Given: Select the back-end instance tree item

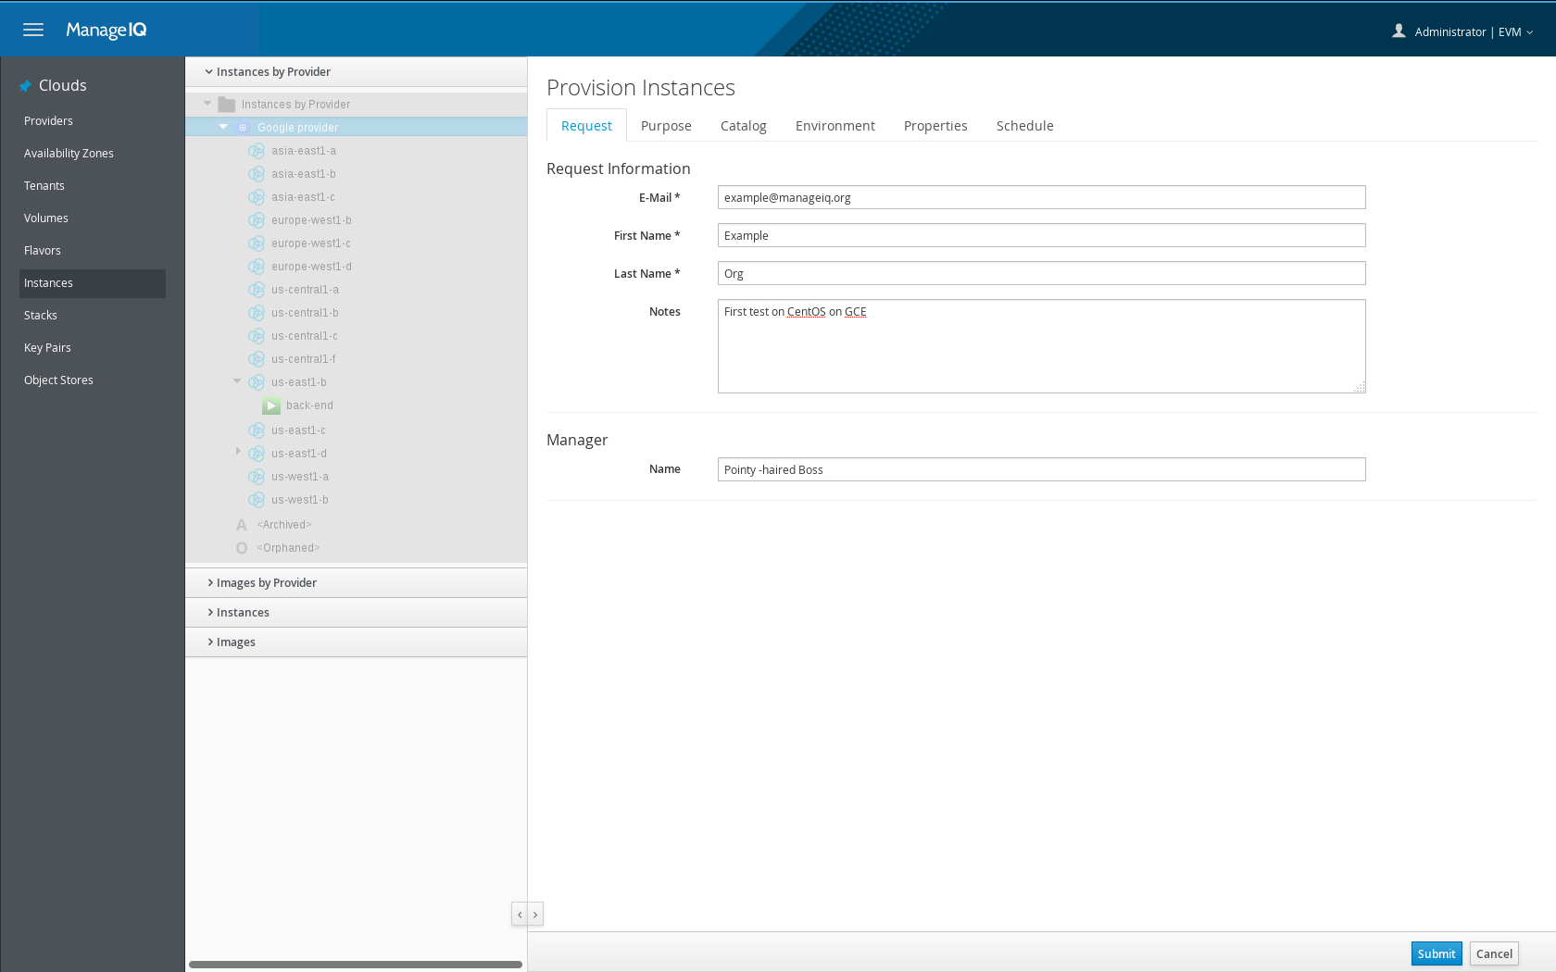Looking at the screenshot, I should coord(309,405).
